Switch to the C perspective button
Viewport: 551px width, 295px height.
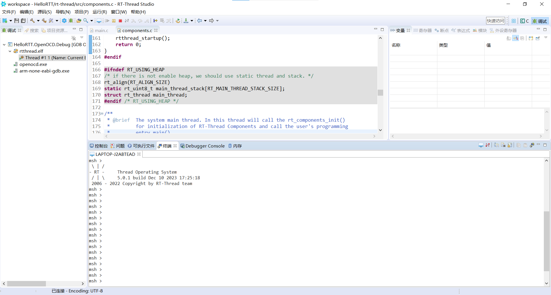pyautogui.click(x=525, y=21)
